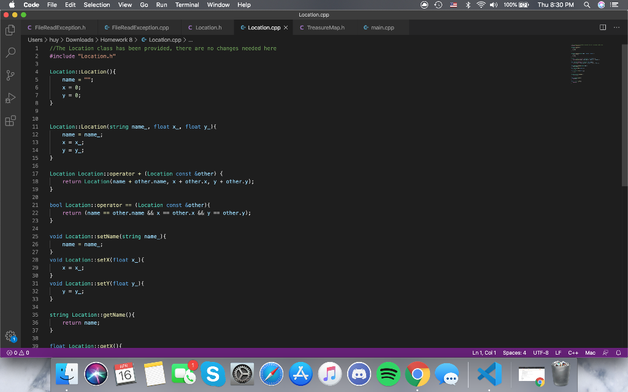Close the Location.cpp tab
Screen dimensions: 628x392
[286, 28]
